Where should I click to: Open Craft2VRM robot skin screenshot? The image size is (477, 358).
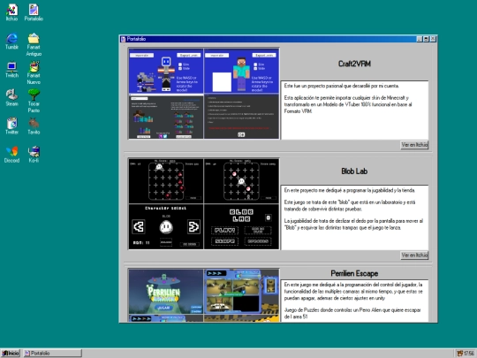point(166,71)
